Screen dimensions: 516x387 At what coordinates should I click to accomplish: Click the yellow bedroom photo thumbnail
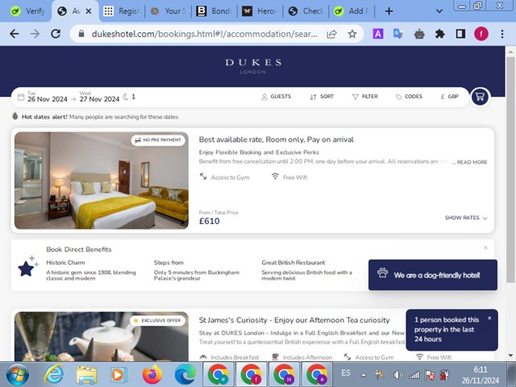pyautogui.click(x=102, y=181)
